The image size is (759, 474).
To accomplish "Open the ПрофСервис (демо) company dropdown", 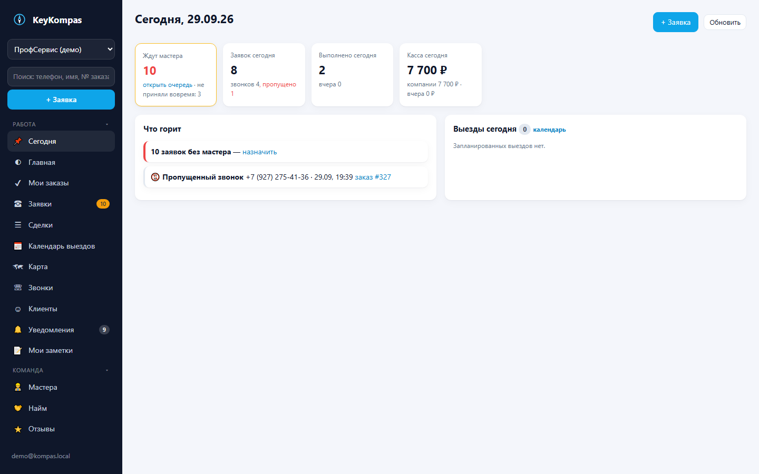I will point(61,50).
